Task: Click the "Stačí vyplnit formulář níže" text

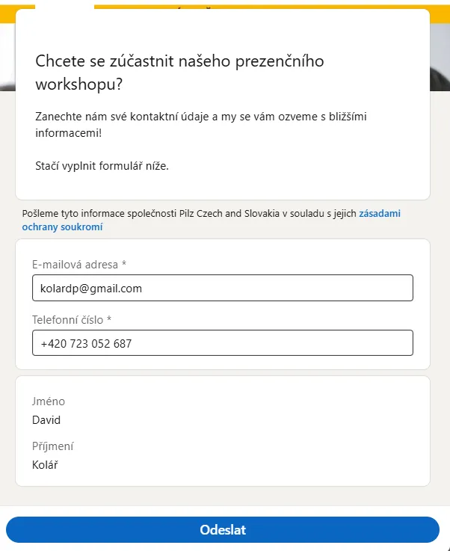Action: pyautogui.click(x=102, y=165)
